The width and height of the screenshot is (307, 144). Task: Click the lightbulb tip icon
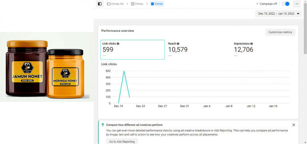[103, 125]
